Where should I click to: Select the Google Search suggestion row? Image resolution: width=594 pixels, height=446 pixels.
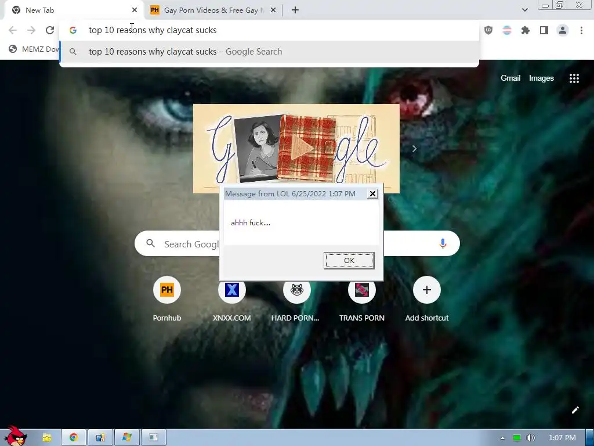pyautogui.click(x=269, y=52)
